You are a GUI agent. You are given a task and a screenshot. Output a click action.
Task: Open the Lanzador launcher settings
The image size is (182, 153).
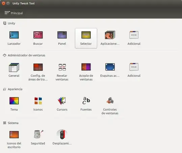(x=14, y=38)
